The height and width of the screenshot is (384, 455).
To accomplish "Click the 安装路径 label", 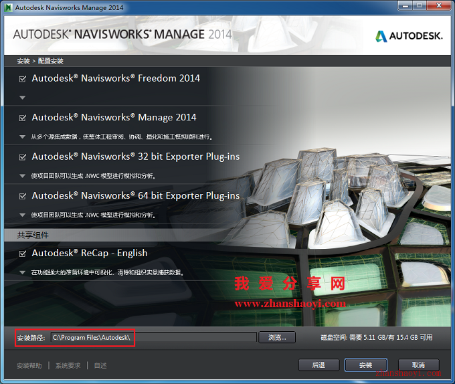I will (31, 338).
